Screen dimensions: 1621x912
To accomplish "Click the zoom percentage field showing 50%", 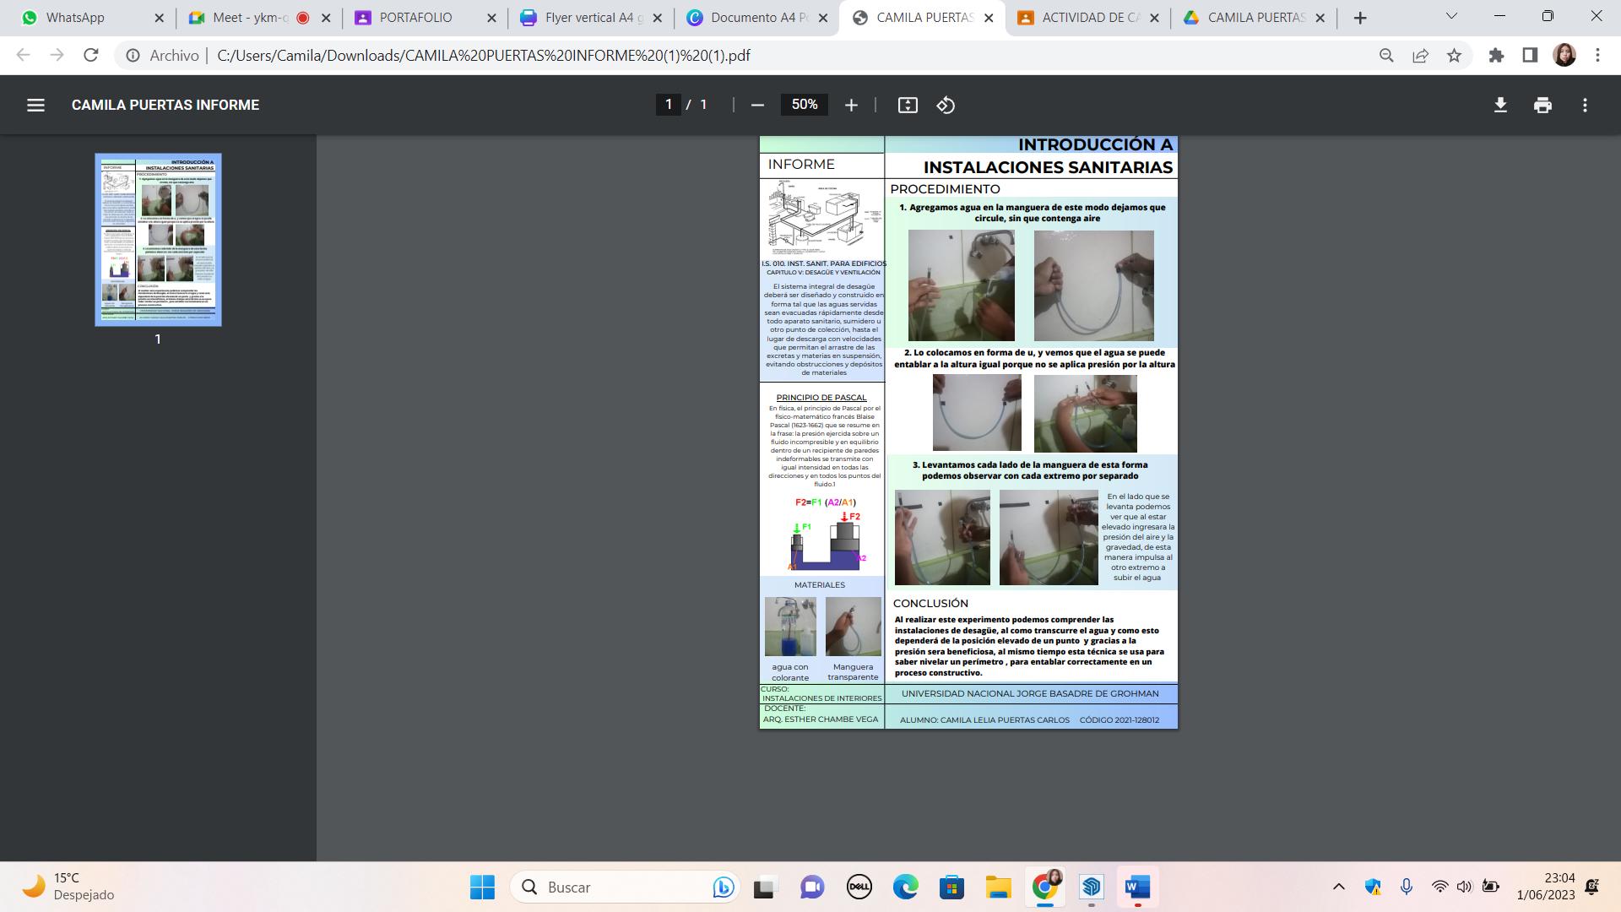I will pos(804,105).
